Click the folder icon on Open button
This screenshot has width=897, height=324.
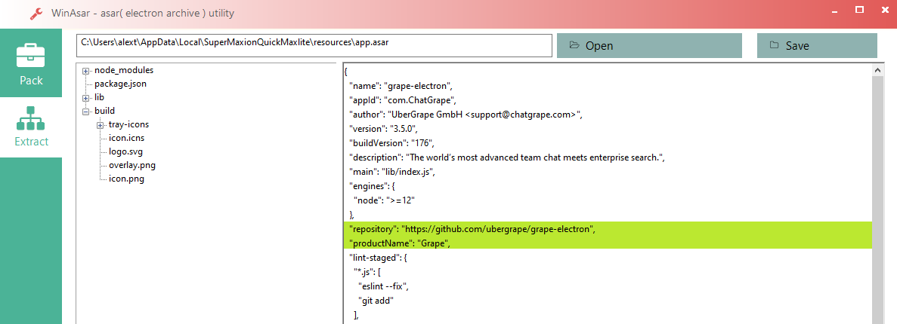click(x=574, y=45)
